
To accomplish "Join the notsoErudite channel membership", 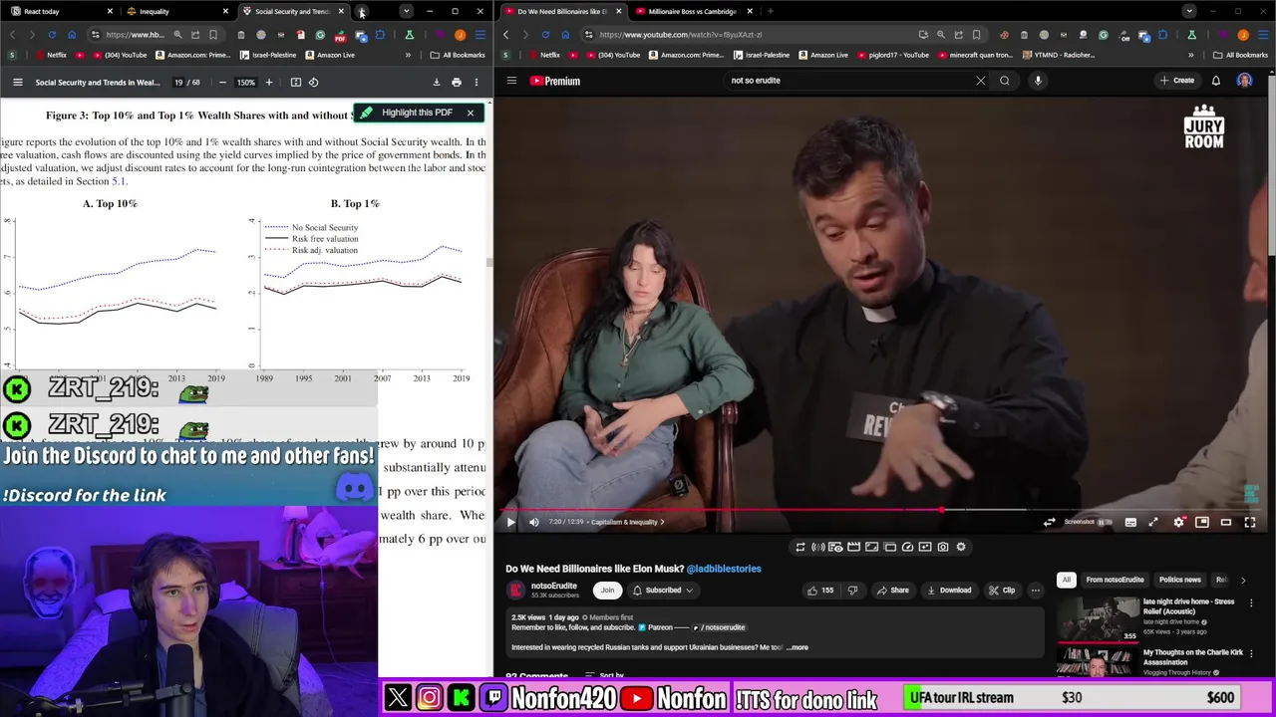I will click(607, 590).
